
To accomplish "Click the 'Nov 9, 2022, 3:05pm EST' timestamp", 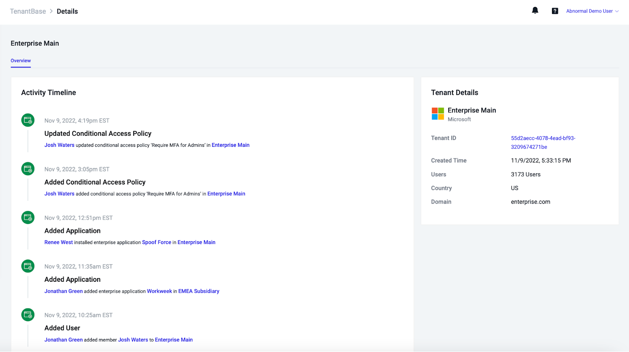I will click(x=77, y=170).
